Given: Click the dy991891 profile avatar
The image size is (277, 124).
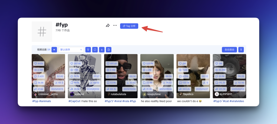Looking at the screenshot, I should click(x=217, y=94).
